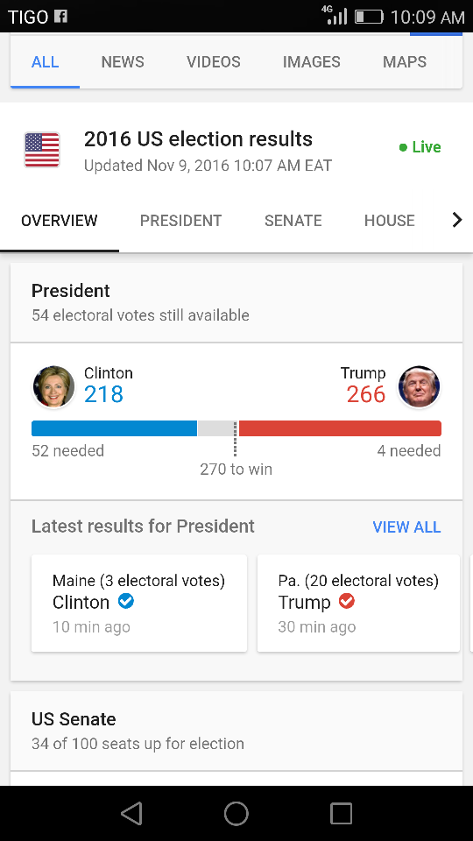Tap the battery icon in status bar

pos(369,17)
